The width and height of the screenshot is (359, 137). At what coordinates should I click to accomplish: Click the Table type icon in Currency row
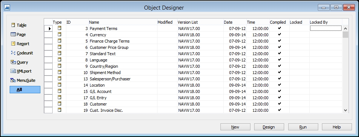[x=59, y=35]
